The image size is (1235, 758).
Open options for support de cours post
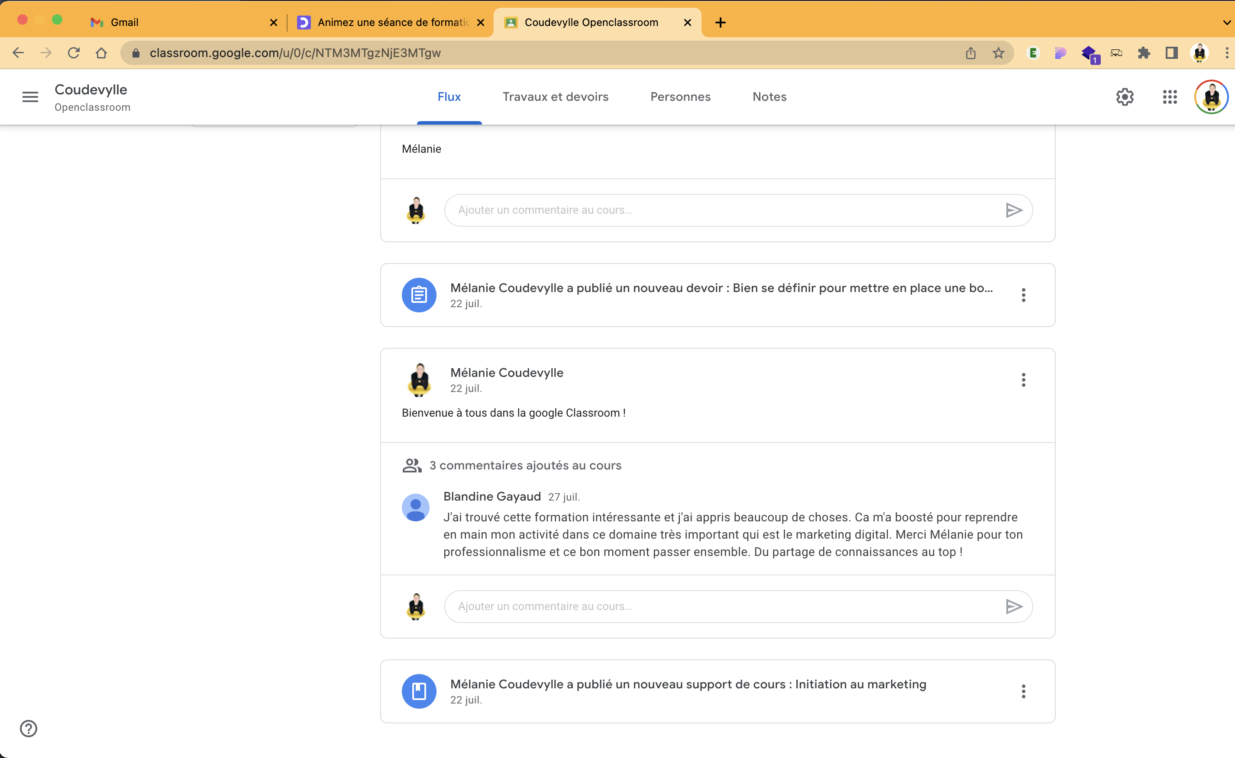1023,691
